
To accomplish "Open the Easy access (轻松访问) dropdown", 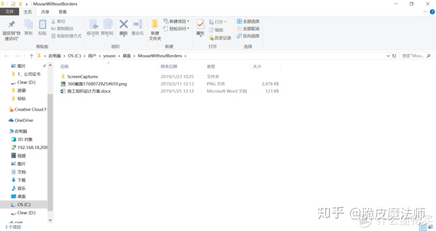I will [176, 29].
